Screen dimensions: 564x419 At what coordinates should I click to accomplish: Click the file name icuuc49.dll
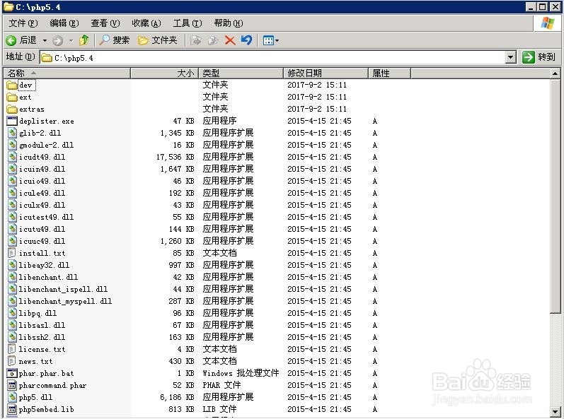click(42, 241)
